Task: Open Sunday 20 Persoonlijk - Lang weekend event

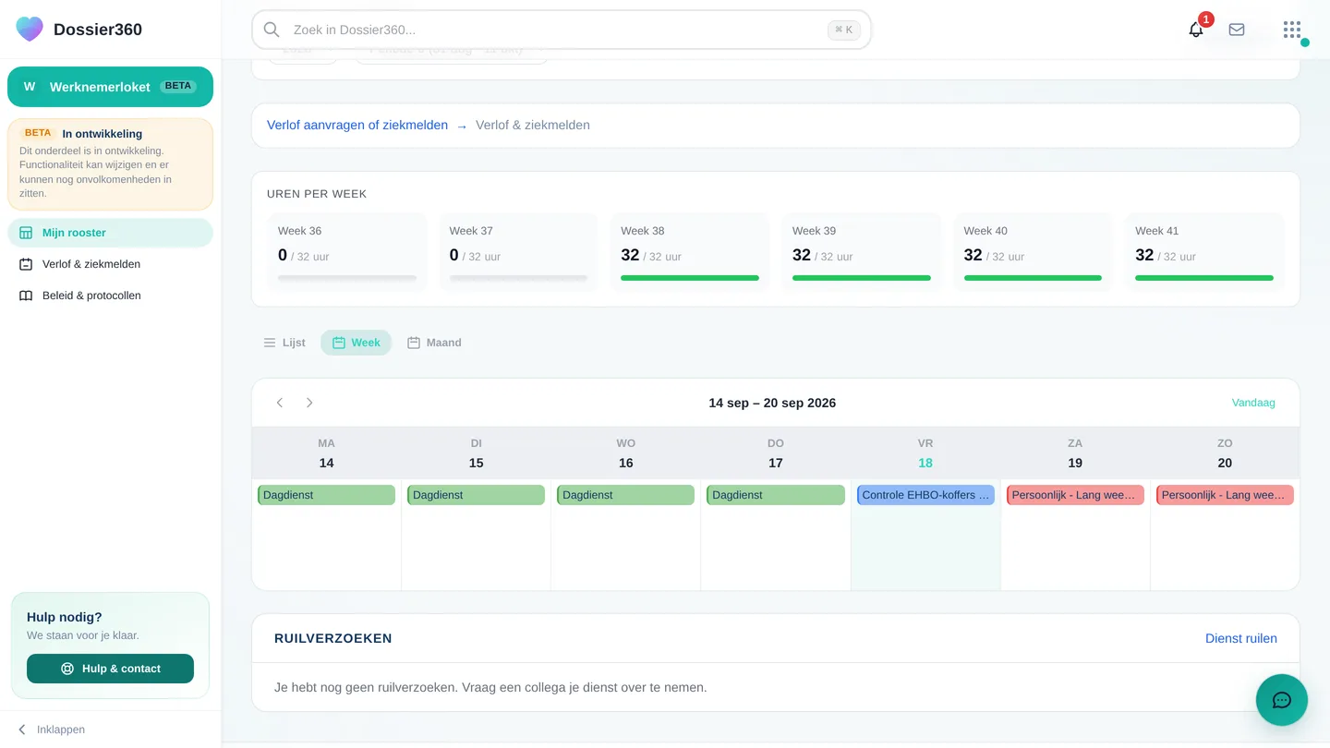Action: coord(1225,495)
